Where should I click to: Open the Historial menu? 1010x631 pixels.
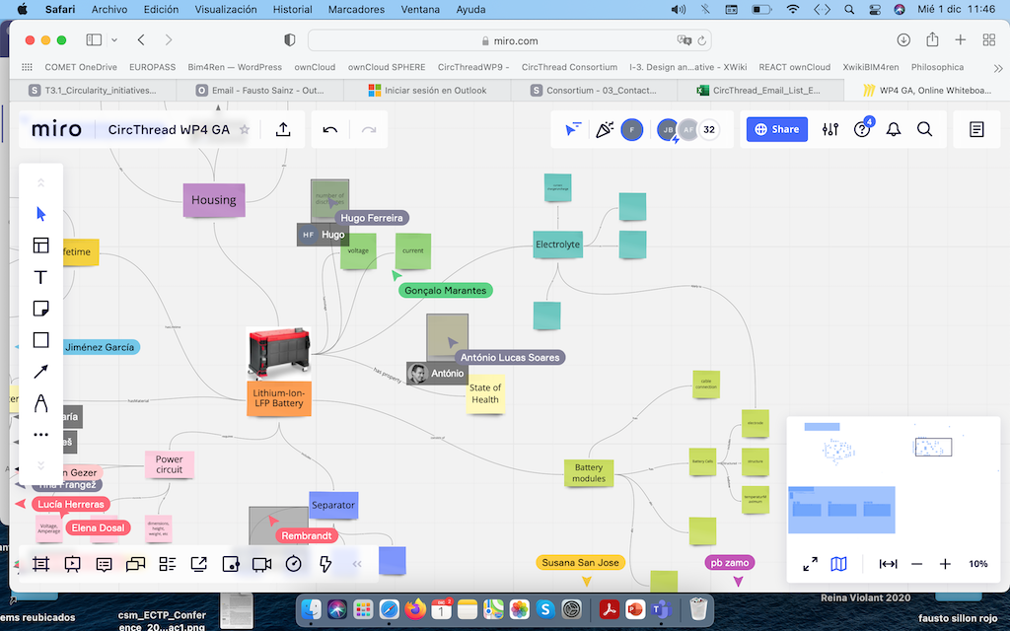(292, 10)
